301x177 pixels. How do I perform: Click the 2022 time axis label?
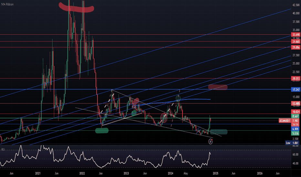[82, 173]
